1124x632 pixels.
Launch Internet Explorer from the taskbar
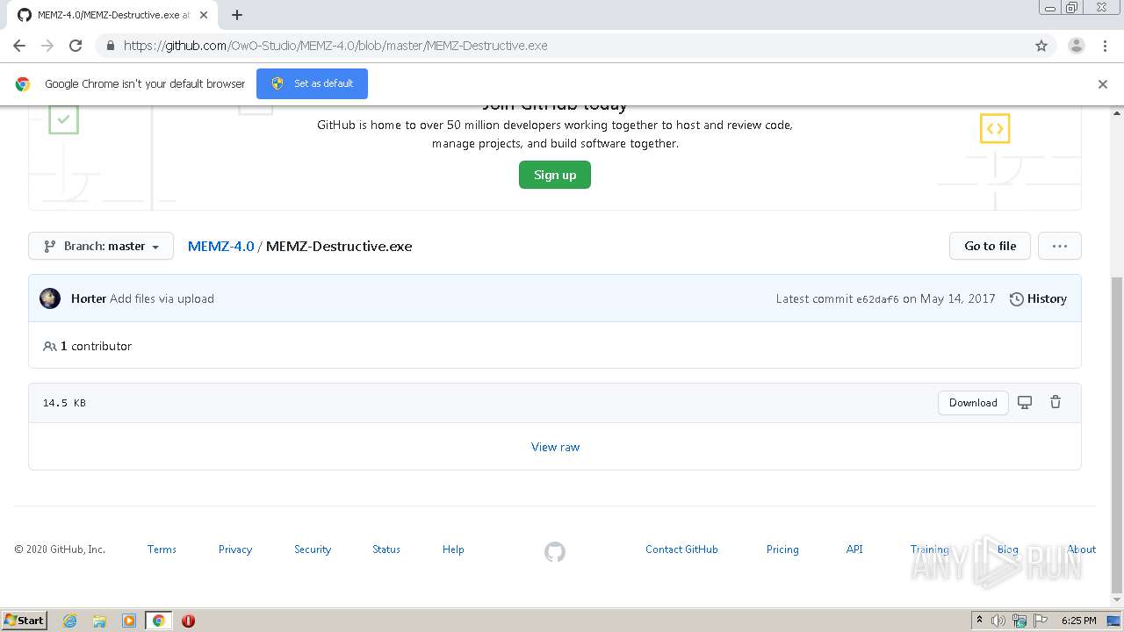point(69,621)
